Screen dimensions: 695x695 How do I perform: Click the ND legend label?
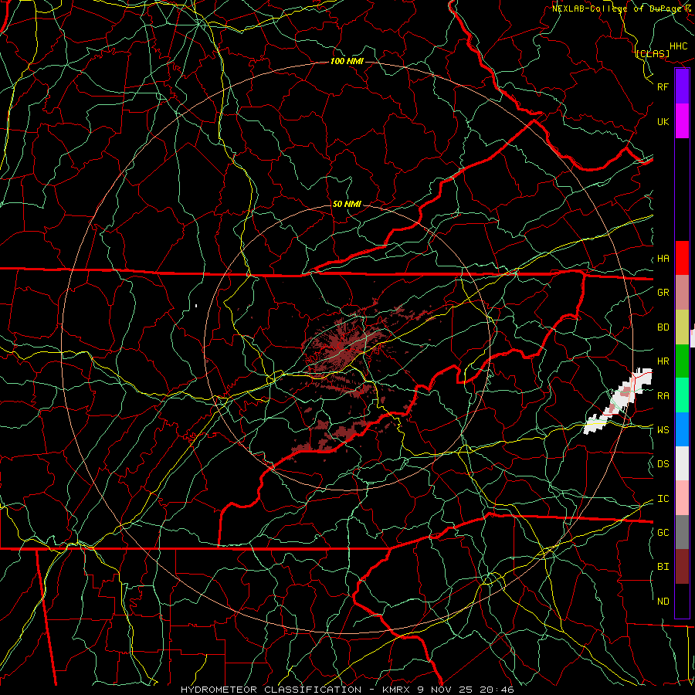click(x=663, y=602)
